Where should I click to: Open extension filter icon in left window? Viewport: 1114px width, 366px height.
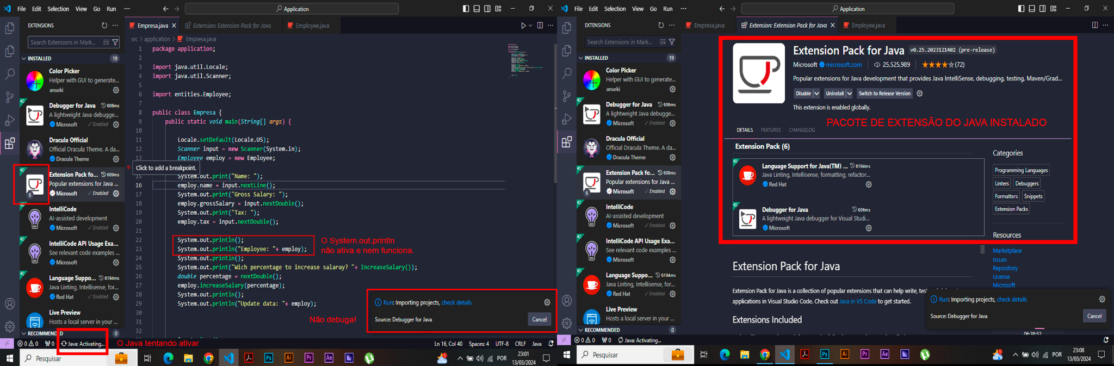click(x=115, y=42)
